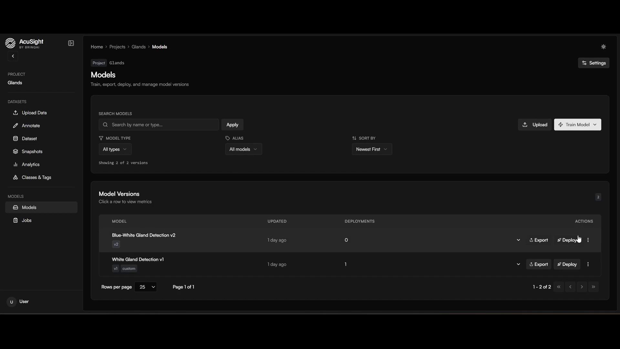This screenshot has height=349, width=620.
Task: Export Blue-White Gland Detection v2
Action: (539, 240)
